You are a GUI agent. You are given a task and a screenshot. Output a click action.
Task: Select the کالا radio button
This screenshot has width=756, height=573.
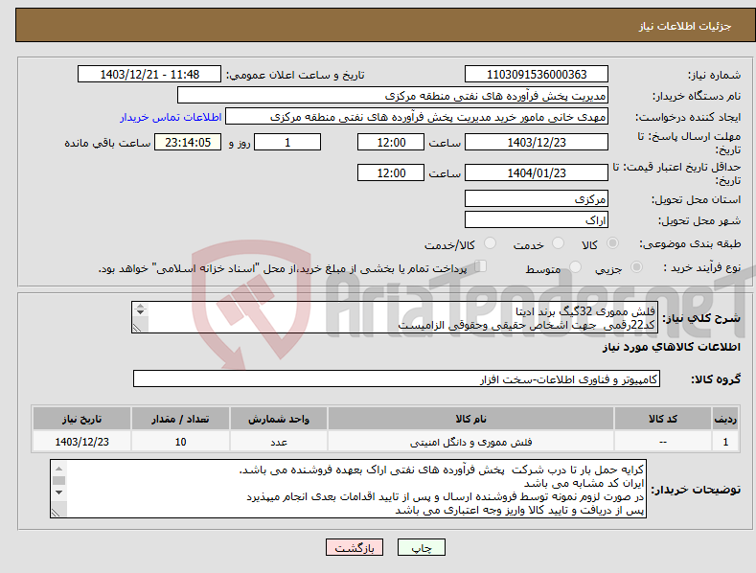coord(613,243)
